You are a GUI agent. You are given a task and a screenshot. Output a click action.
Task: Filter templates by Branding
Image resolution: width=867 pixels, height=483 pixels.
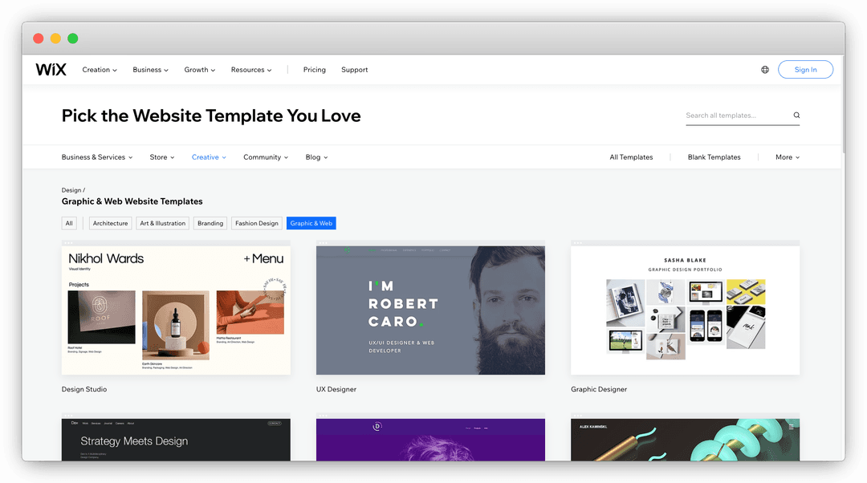(210, 223)
